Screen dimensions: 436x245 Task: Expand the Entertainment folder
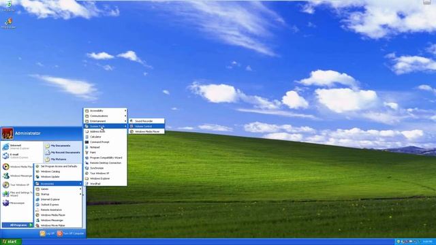106,121
